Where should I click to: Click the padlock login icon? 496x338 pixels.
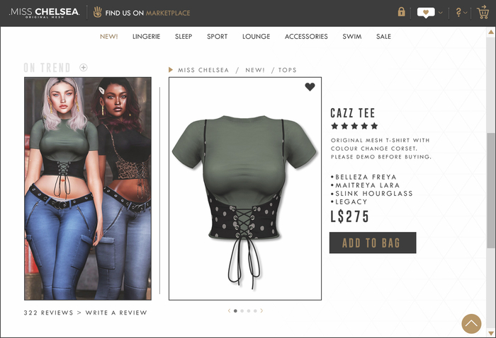click(x=402, y=12)
